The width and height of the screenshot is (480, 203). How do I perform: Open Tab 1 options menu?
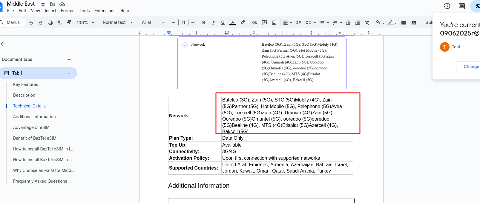pyautogui.click(x=69, y=73)
